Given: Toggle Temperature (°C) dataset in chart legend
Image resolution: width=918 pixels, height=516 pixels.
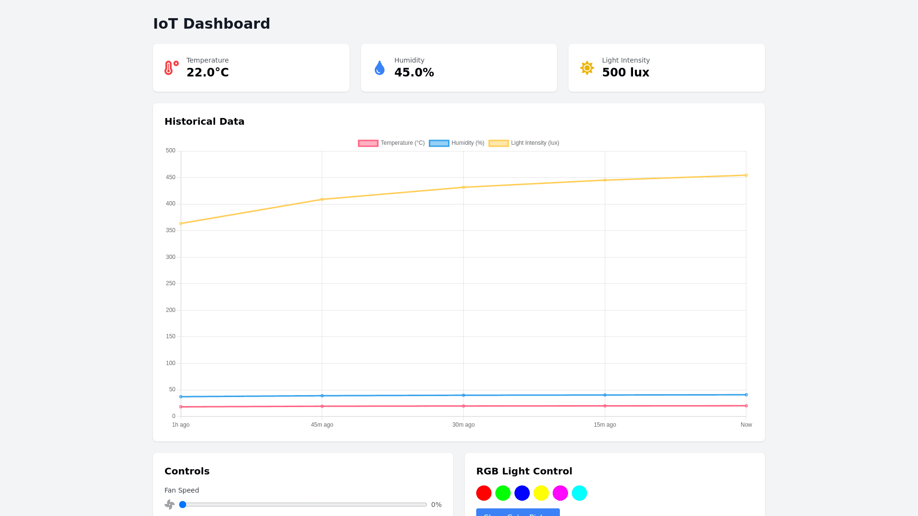Looking at the screenshot, I should point(392,143).
